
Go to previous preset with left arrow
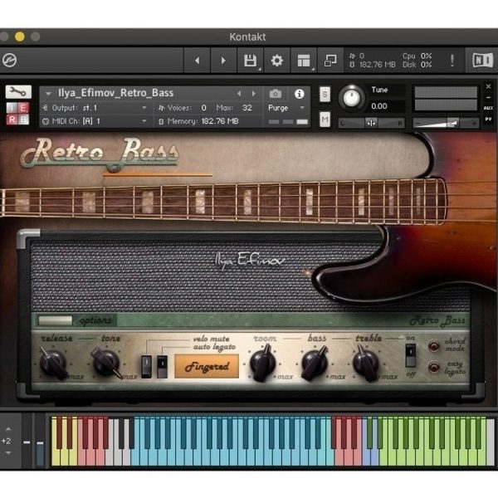(198, 61)
